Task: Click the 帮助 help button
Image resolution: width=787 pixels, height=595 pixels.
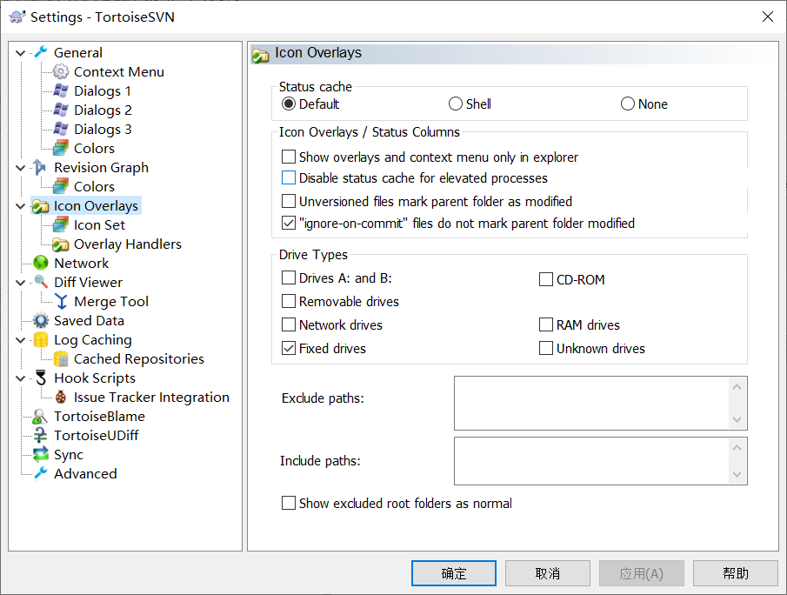Action: coord(736,573)
